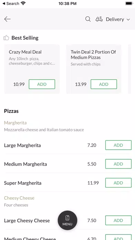
Task: Tap the battery indicator icon
Action: 129,3
